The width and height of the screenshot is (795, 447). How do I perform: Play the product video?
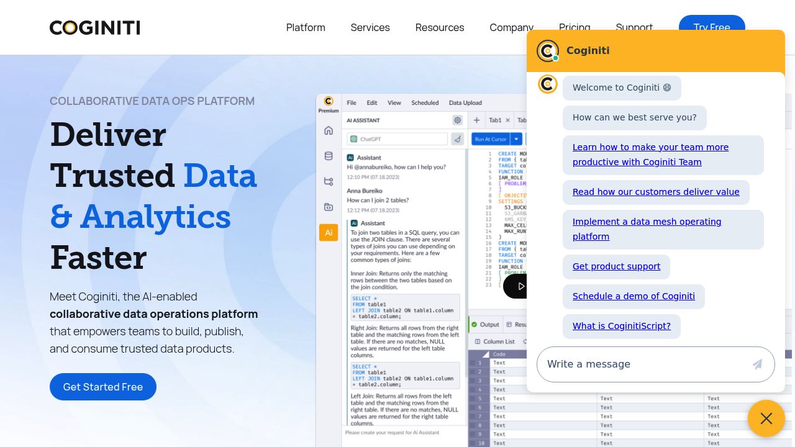tap(516, 286)
